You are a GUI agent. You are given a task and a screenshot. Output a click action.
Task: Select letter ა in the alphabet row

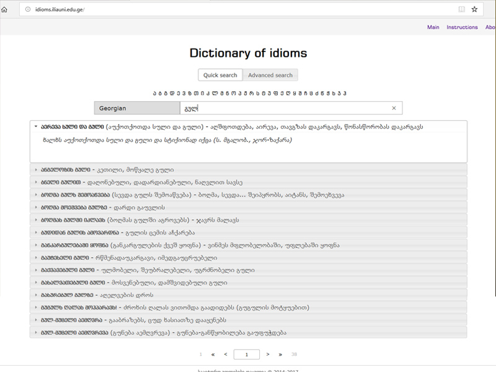point(154,94)
